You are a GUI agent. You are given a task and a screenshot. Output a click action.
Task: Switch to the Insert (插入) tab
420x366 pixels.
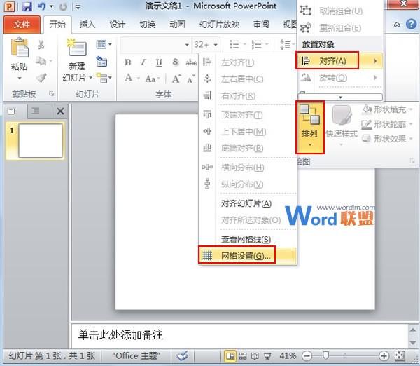(87, 25)
